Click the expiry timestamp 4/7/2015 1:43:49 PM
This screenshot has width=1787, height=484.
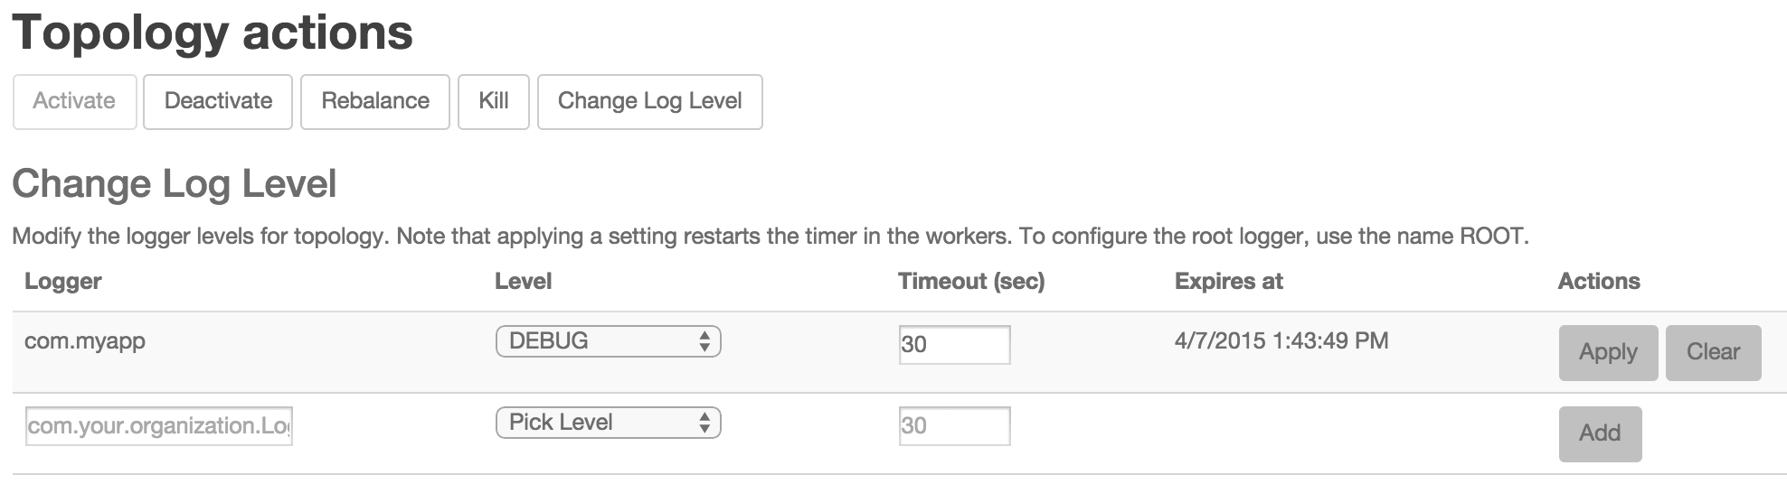tap(1281, 341)
